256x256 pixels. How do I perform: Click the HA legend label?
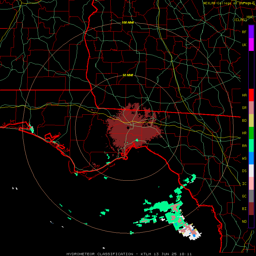point(244,95)
